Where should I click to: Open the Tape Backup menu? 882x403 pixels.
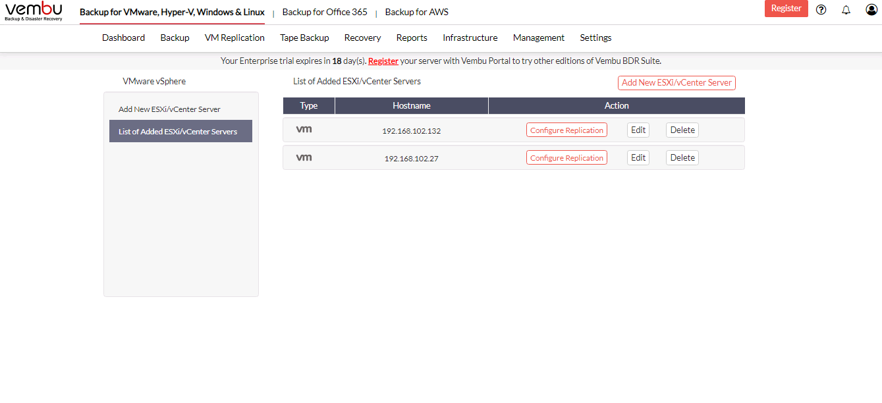(x=304, y=38)
